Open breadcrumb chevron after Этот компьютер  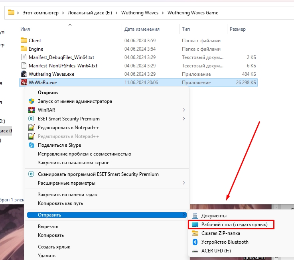pos(63,13)
